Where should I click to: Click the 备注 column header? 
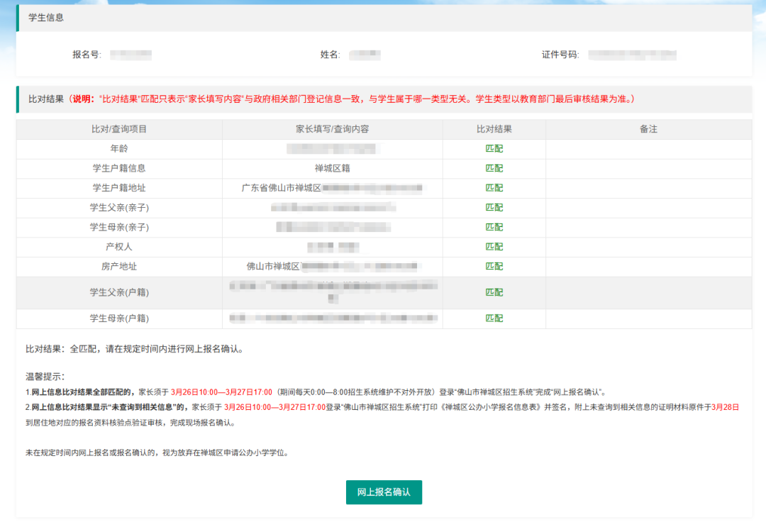pos(648,129)
